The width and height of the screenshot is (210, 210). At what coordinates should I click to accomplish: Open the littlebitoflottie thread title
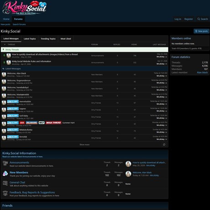tap(26, 130)
